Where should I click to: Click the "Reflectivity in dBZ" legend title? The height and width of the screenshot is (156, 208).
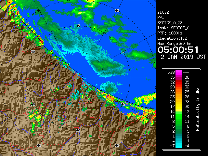(198, 109)
